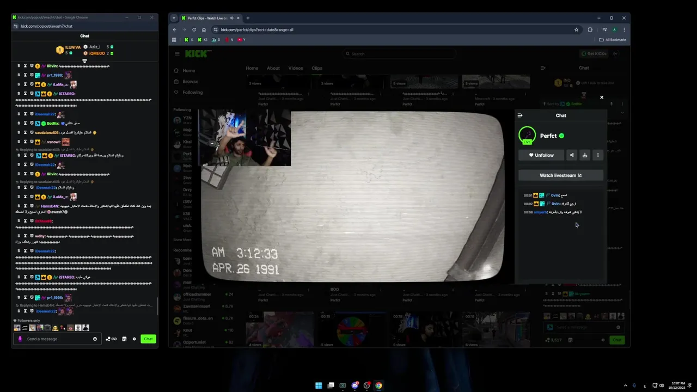This screenshot has height=392, width=697.
Task: Close the clip player overlay
Action: [602, 97]
